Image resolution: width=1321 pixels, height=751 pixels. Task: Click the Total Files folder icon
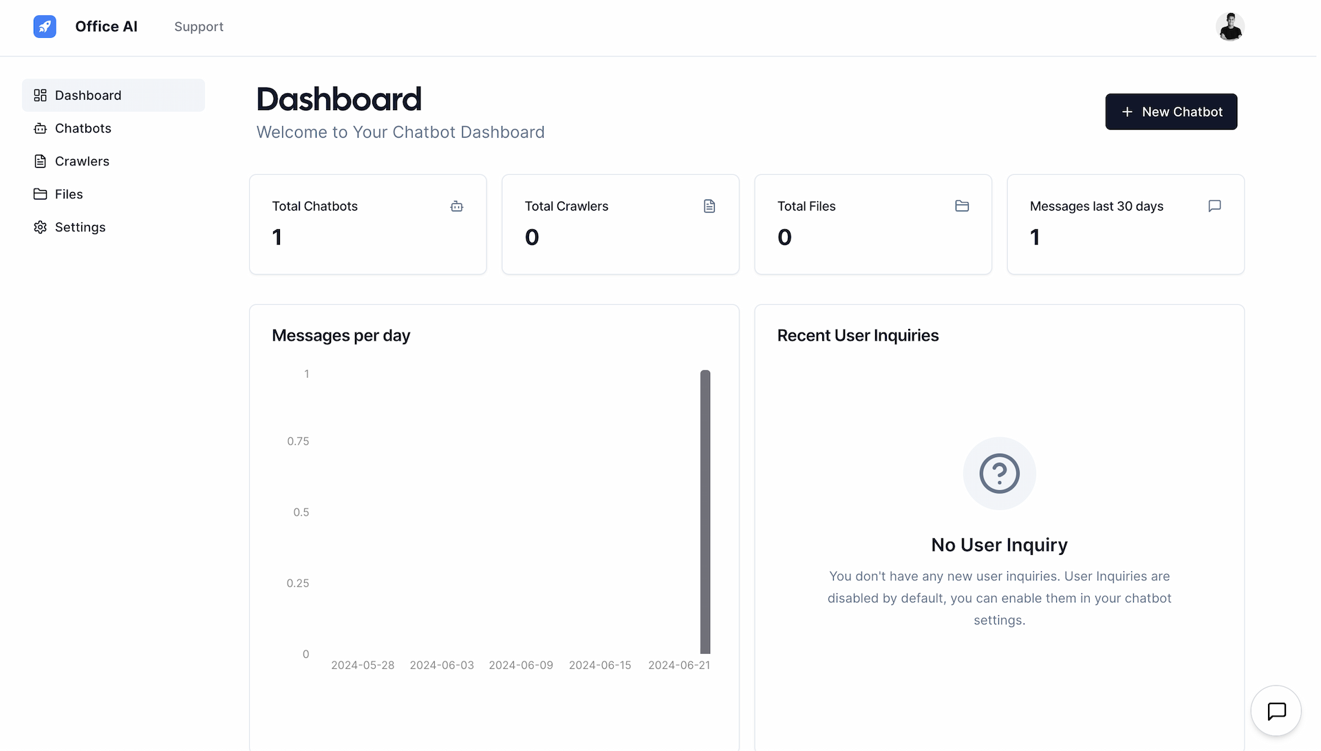point(962,206)
